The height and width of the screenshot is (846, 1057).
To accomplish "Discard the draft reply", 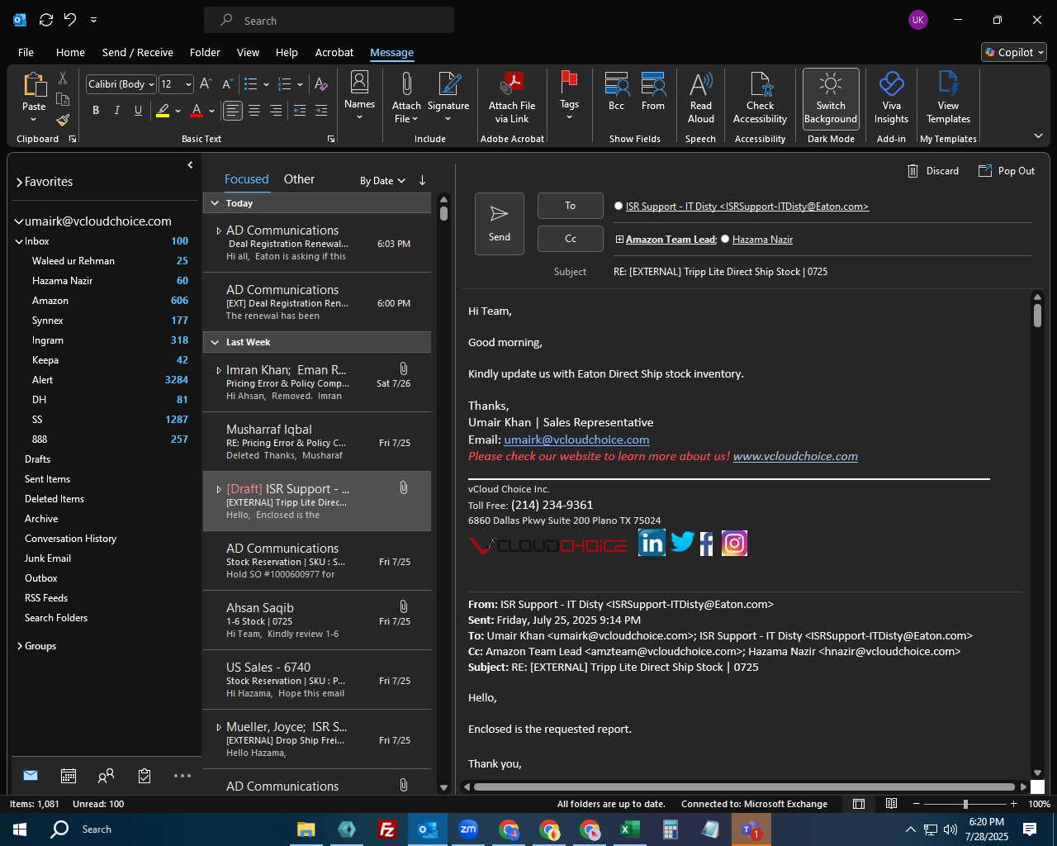I will pyautogui.click(x=933, y=171).
